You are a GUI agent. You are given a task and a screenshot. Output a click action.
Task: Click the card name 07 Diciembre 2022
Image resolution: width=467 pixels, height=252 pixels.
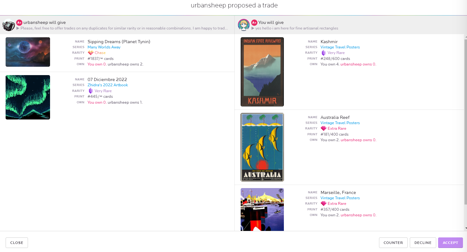click(107, 79)
